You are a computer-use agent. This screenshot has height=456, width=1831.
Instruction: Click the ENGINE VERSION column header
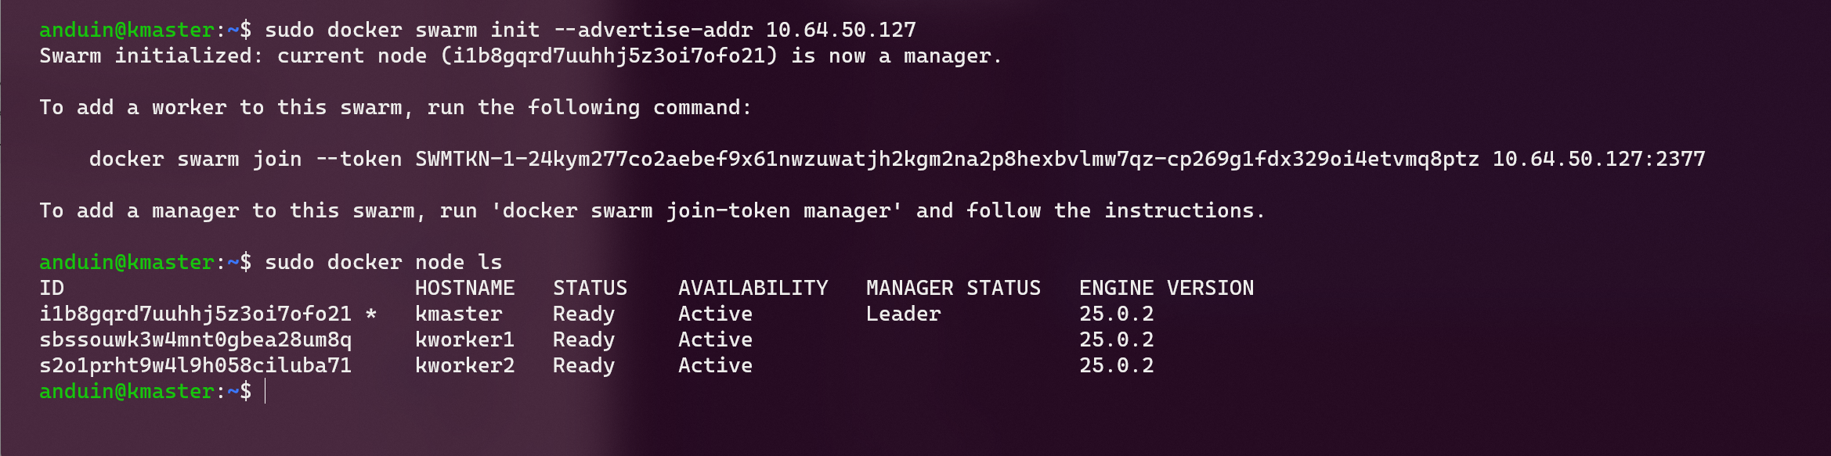pos(1166,289)
